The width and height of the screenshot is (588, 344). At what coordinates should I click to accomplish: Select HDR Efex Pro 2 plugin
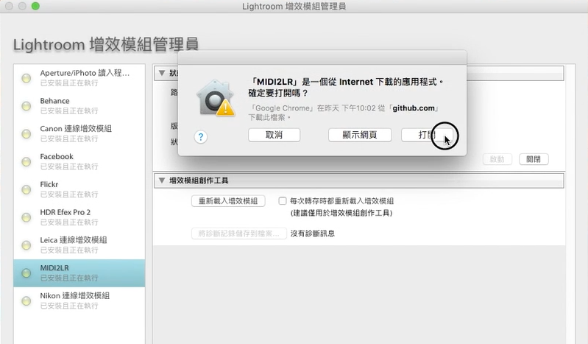[x=79, y=217]
